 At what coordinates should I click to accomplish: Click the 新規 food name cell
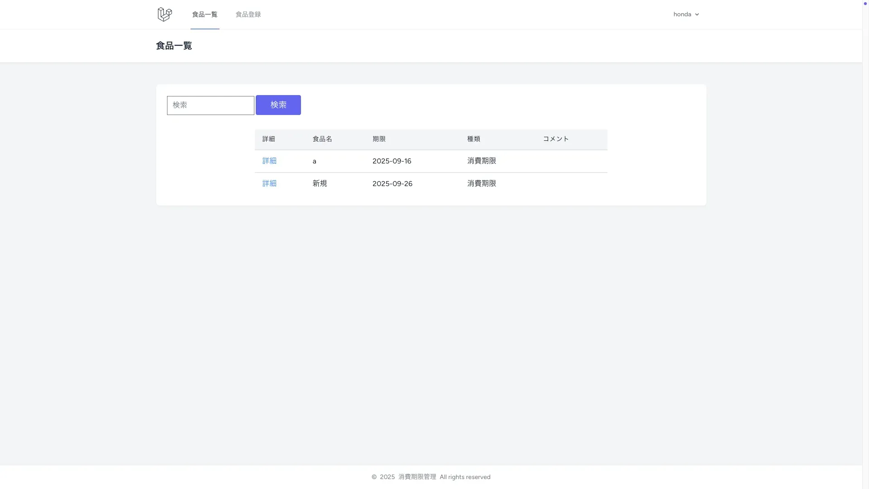click(x=320, y=184)
